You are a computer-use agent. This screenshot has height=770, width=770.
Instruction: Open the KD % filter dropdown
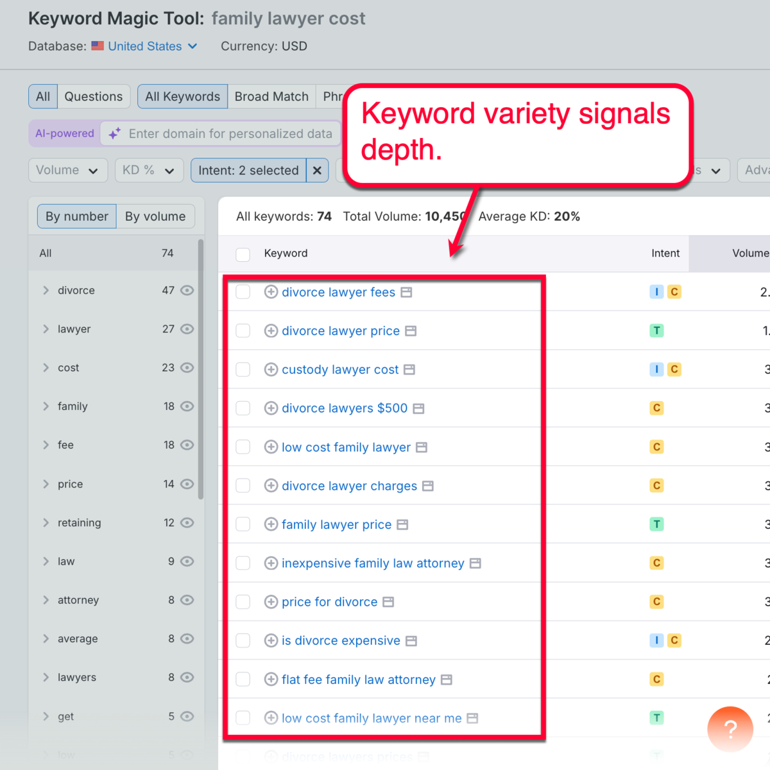149,170
